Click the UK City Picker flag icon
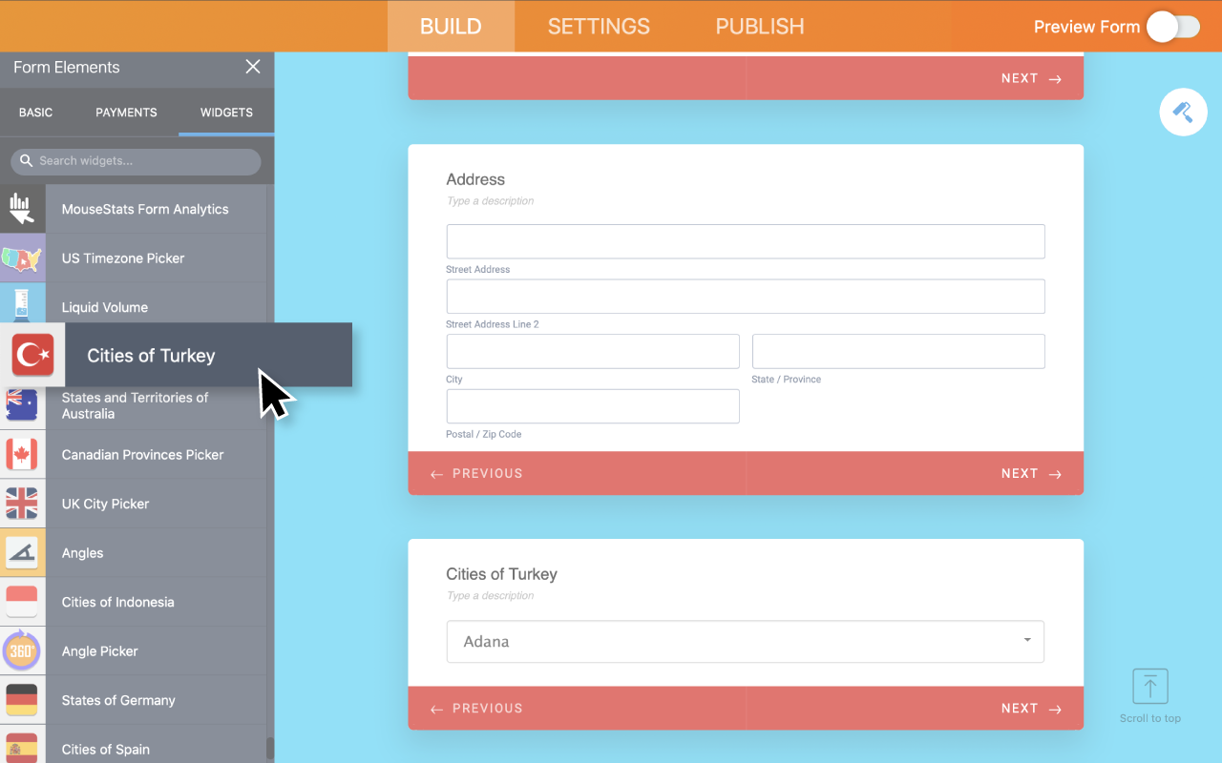Screen dimensions: 1222x763 [22, 504]
